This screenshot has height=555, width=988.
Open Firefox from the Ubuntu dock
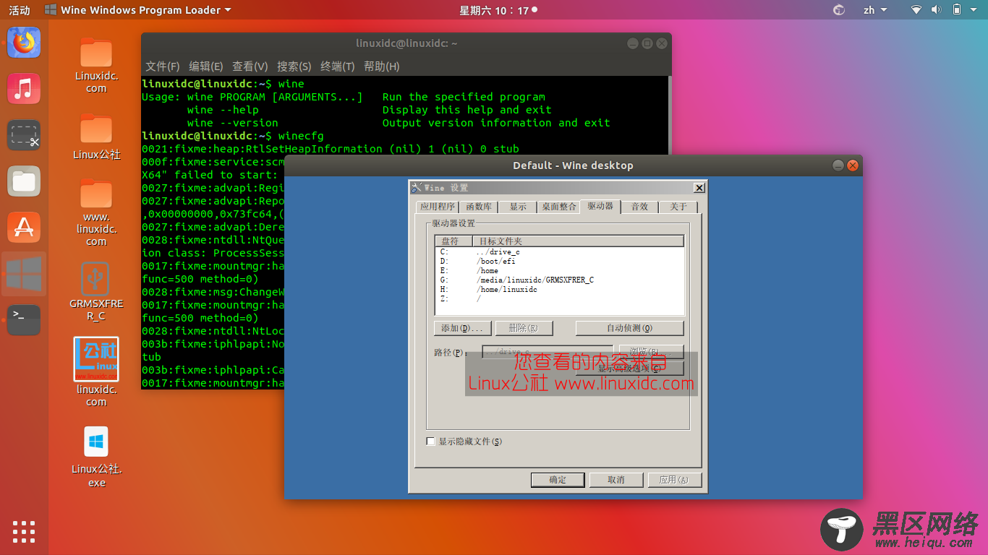click(24, 43)
